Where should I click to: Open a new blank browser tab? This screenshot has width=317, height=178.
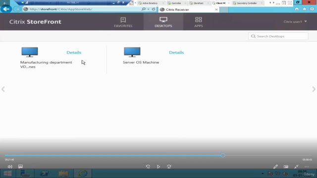point(224,10)
